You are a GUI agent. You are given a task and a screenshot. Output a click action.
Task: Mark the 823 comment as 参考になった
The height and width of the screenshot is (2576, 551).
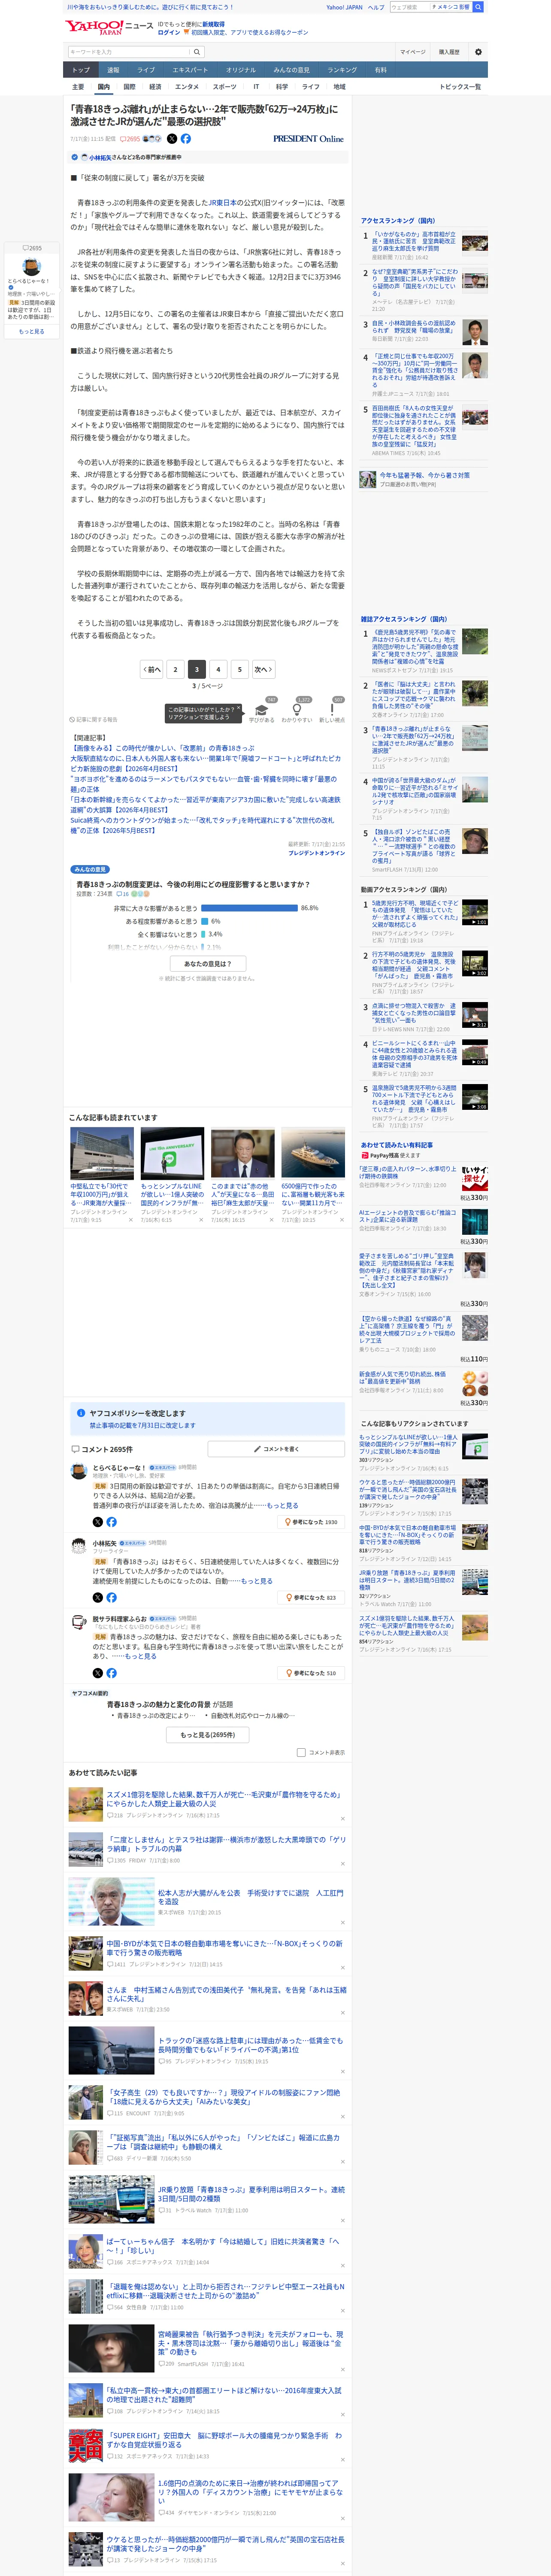click(312, 1597)
